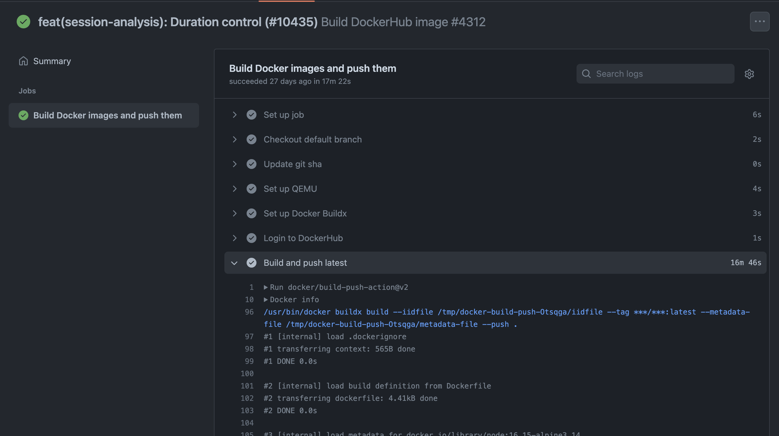779x436 pixels.
Task: Expand the Docker info log section
Action: click(x=266, y=299)
